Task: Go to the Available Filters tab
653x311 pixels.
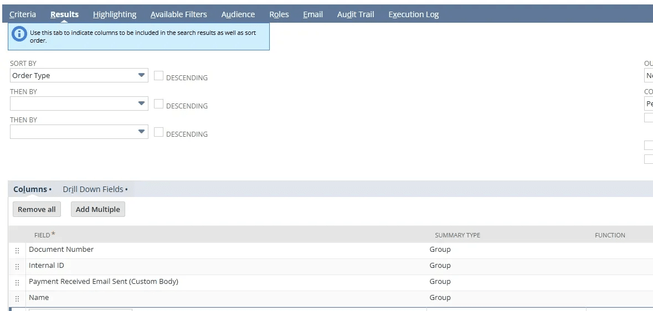Action: (x=179, y=14)
